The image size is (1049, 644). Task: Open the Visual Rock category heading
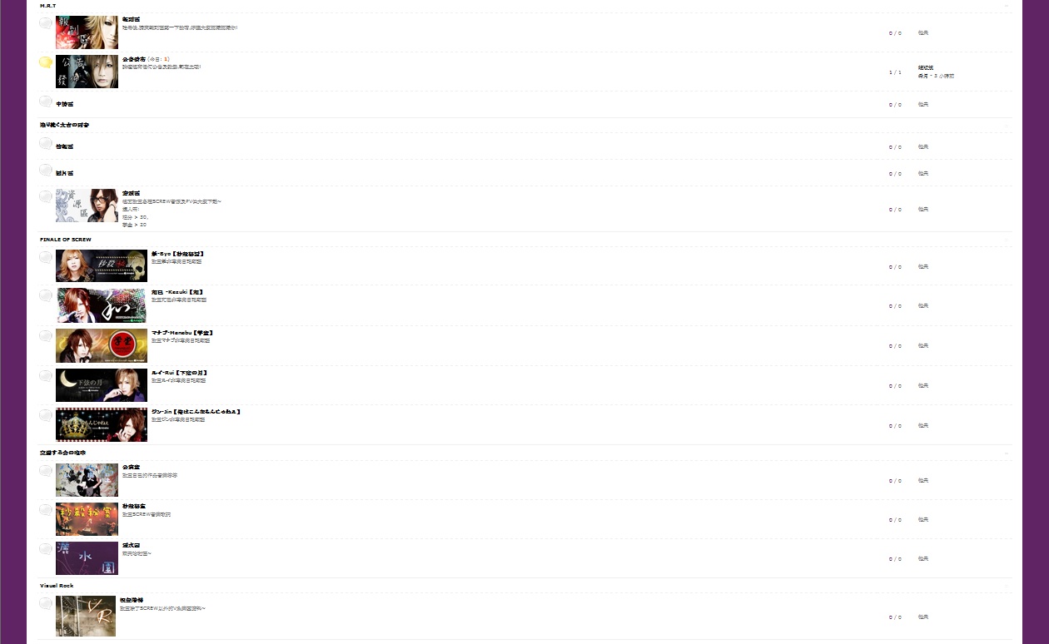(57, 586)
